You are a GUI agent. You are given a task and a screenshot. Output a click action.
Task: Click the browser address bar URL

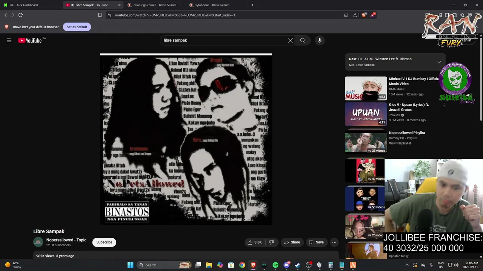tap(175, 15)
